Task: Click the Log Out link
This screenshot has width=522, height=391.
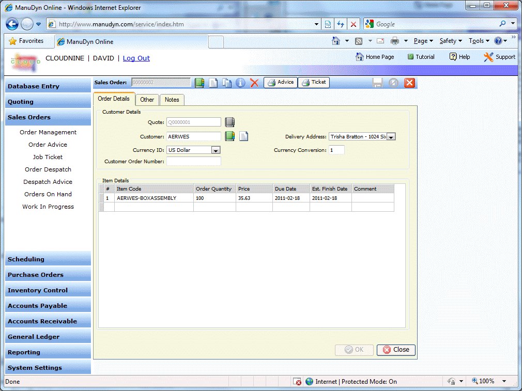Action: (136, 58)
